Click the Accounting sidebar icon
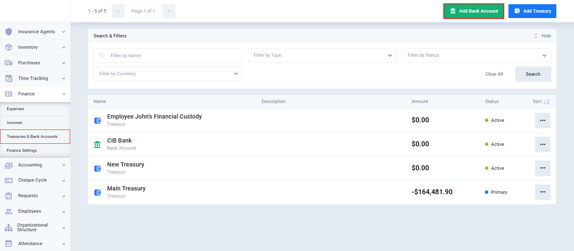The width and height of the screenshot is (574, 251). point(8,165)
